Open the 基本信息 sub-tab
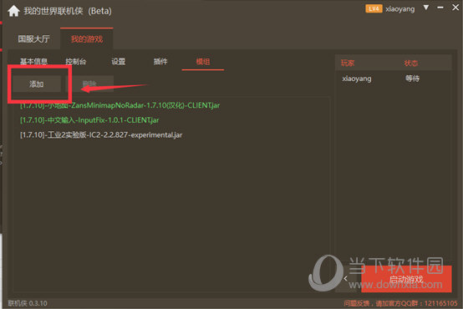The height and width of the screenshot is (309, 463). point(33,62)
